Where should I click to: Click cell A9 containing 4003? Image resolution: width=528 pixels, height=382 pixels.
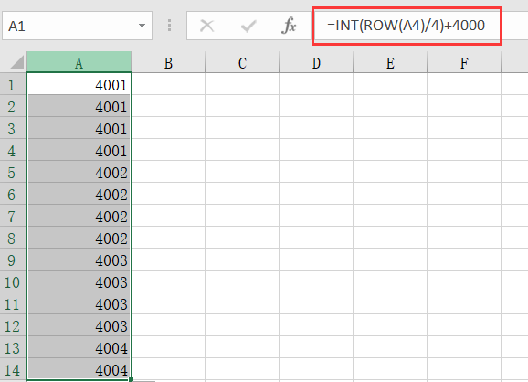[79, 260]
